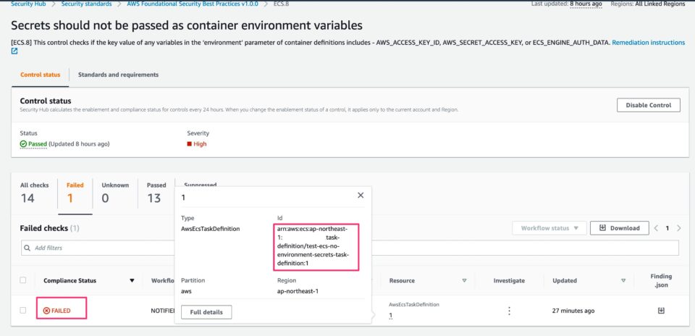Image resolution: width=695 pixels, height=336 pixels.
Task: Click the green Passed status icon
Action: [24, 144]
